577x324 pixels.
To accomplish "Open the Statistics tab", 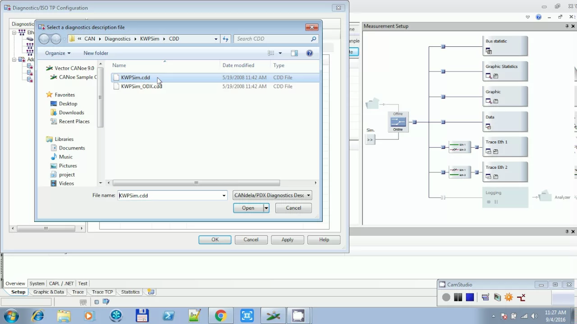I will [x=130, y=292].
